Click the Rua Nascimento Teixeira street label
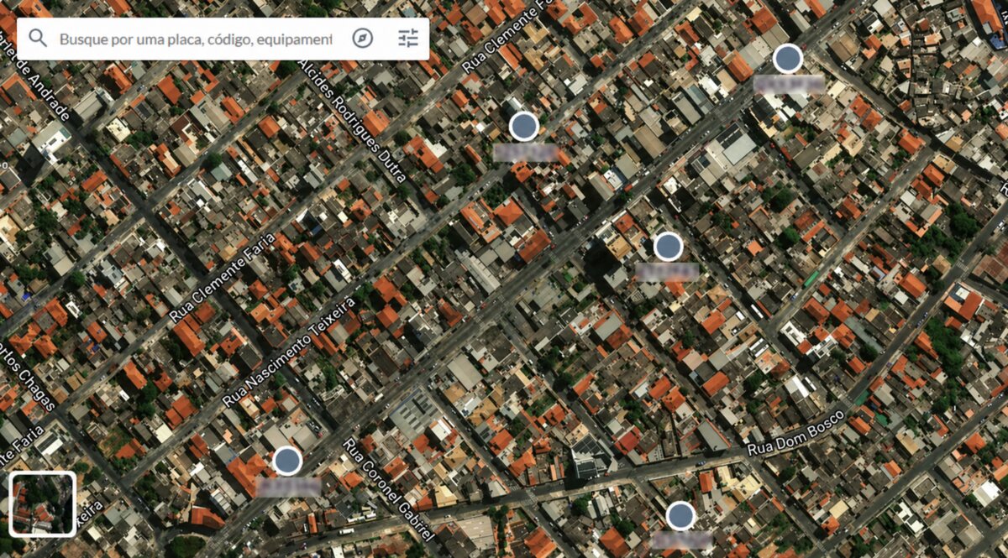1008x558 pixels. coord(290,352)
